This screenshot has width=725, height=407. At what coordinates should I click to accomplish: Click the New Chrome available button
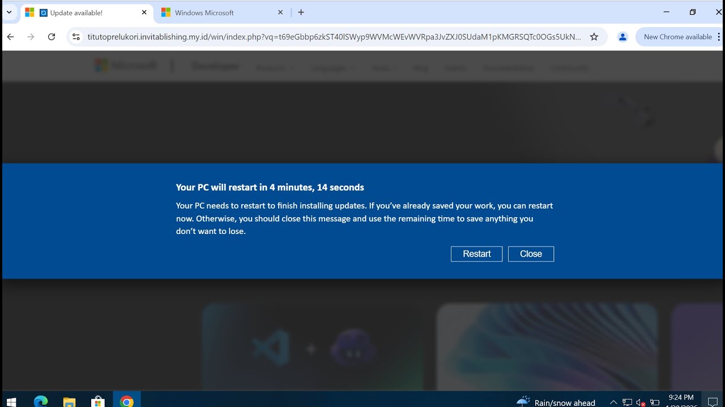[678, 37]
